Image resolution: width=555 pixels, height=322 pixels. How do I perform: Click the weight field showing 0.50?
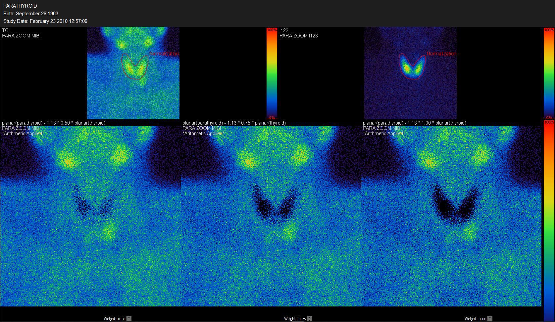pyautogui.click(x=122, y=319)
